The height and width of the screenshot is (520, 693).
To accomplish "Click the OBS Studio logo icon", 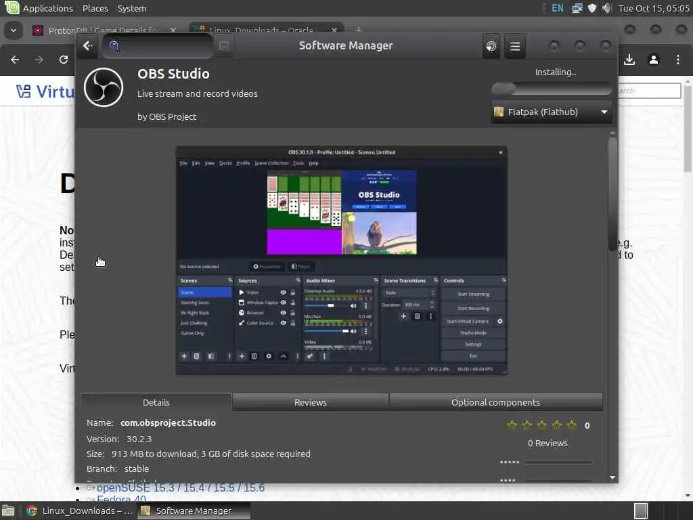I will (x=104, y=87).
